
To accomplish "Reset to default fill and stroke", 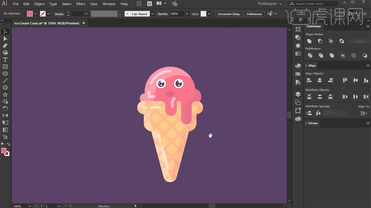I will [x=2, y=144].
